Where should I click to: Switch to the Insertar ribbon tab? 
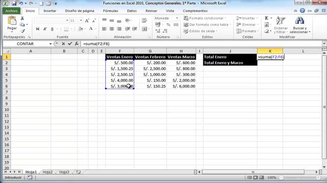click(50, 11)
